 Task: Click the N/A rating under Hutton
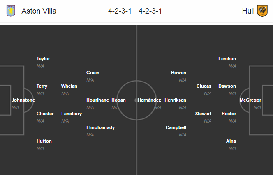point(40,148)
